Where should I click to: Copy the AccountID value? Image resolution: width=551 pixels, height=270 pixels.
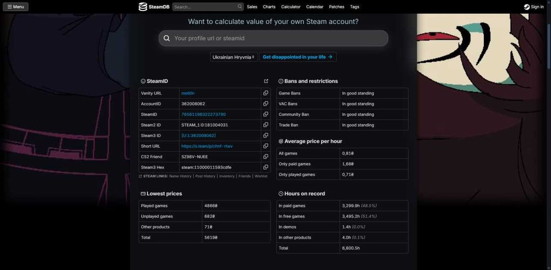point(266,103)
